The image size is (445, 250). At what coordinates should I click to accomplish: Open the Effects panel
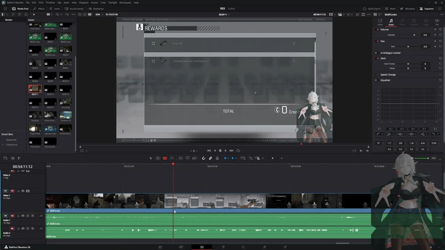(x=39, y=9)
